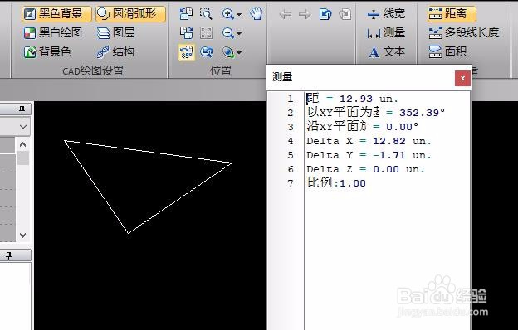Click the zoom out magnifier icon
The image size is (518, 330).
228,33
